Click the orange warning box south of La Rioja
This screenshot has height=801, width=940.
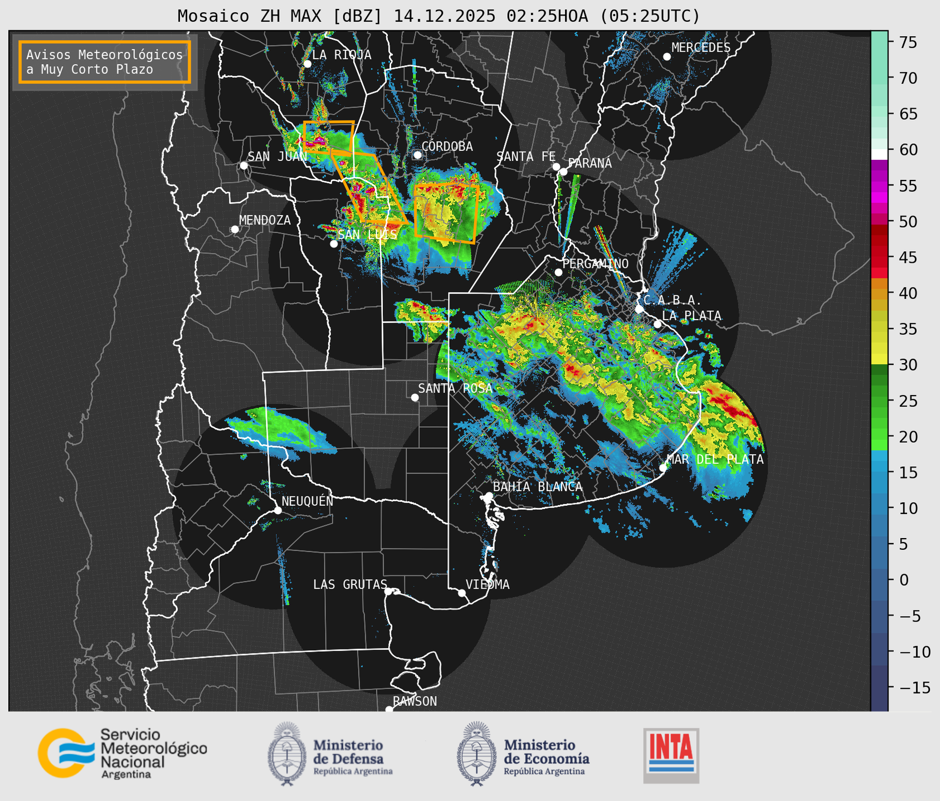(x=329, y=137)
